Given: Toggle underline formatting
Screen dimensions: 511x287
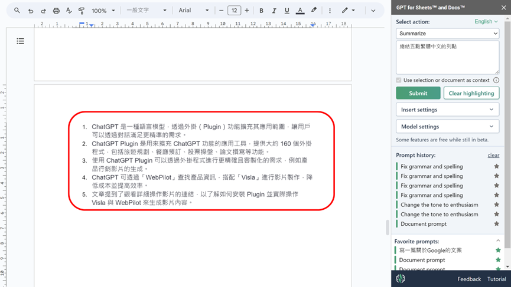Looking at the screenshot, I should click(287, 11).
